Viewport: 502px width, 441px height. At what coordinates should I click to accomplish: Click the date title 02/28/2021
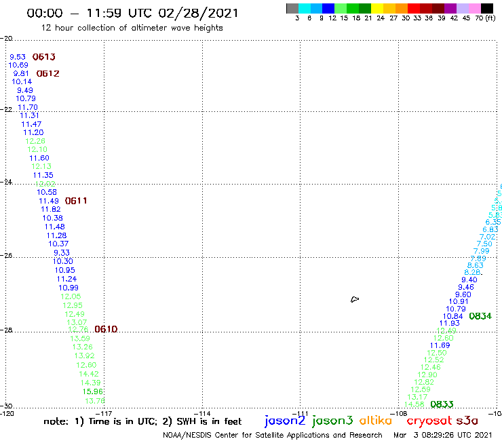[x=199, y=13]
